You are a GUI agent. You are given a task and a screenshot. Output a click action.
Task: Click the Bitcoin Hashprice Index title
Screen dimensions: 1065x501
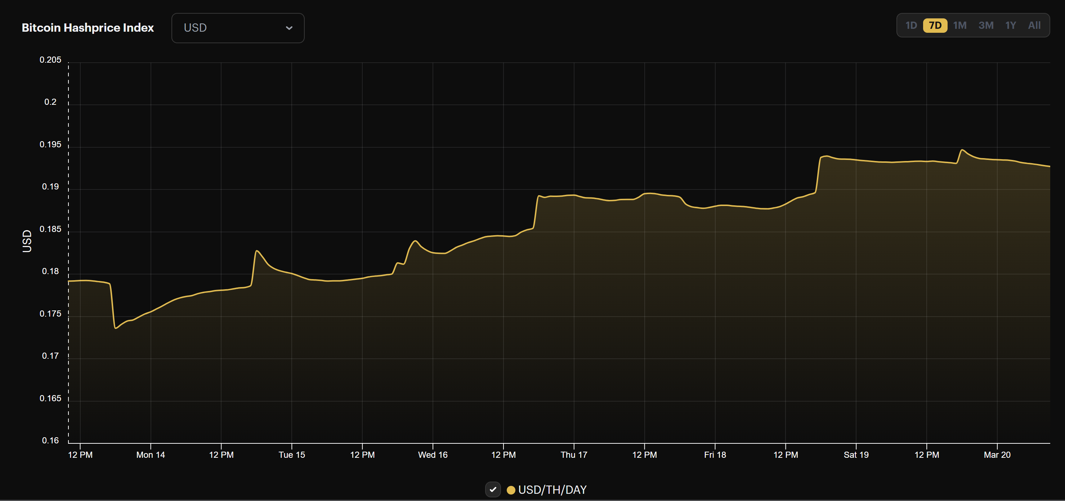(x=87, y=28)
